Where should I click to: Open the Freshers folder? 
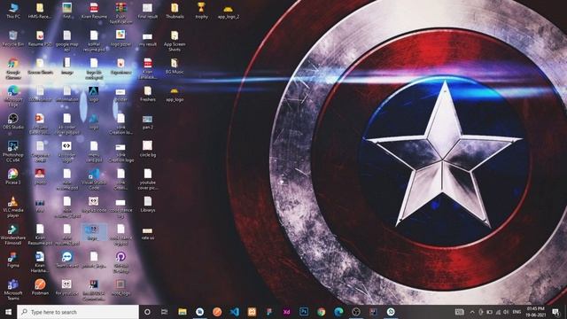(148, 94)
